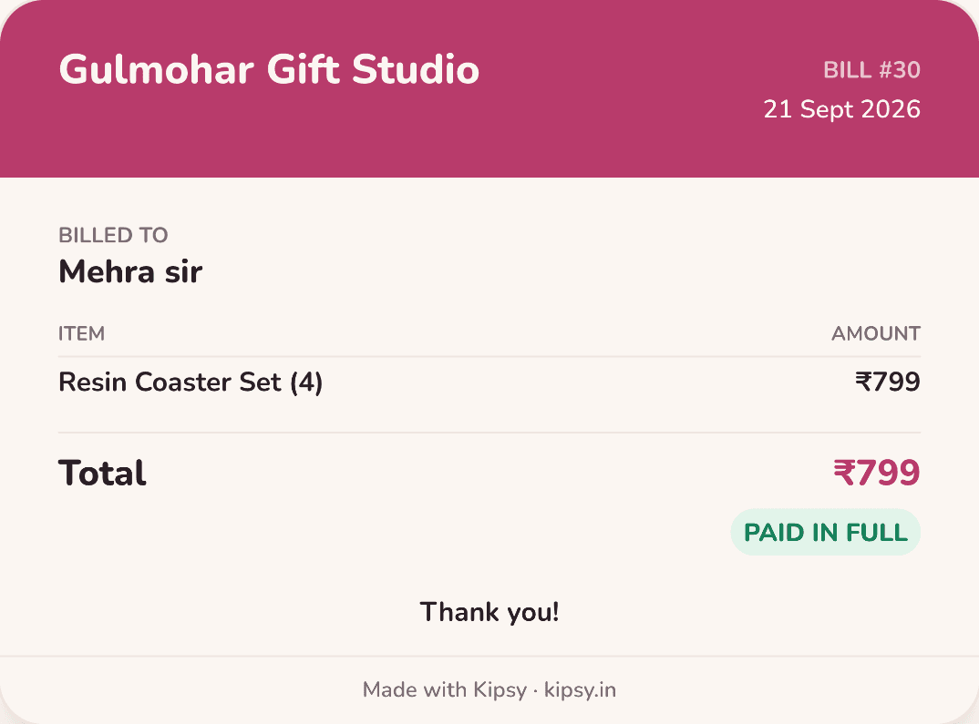Select the BILL #30 label
This screenshot has height=724, width=979.
click(x=871, y=70)
